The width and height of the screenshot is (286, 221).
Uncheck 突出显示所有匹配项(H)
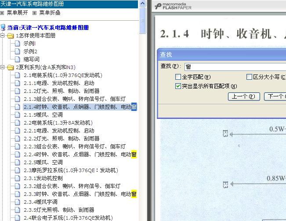point(178,86)
